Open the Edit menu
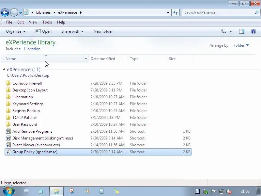Screen dimensions: 261x196 tap(21, 22)
